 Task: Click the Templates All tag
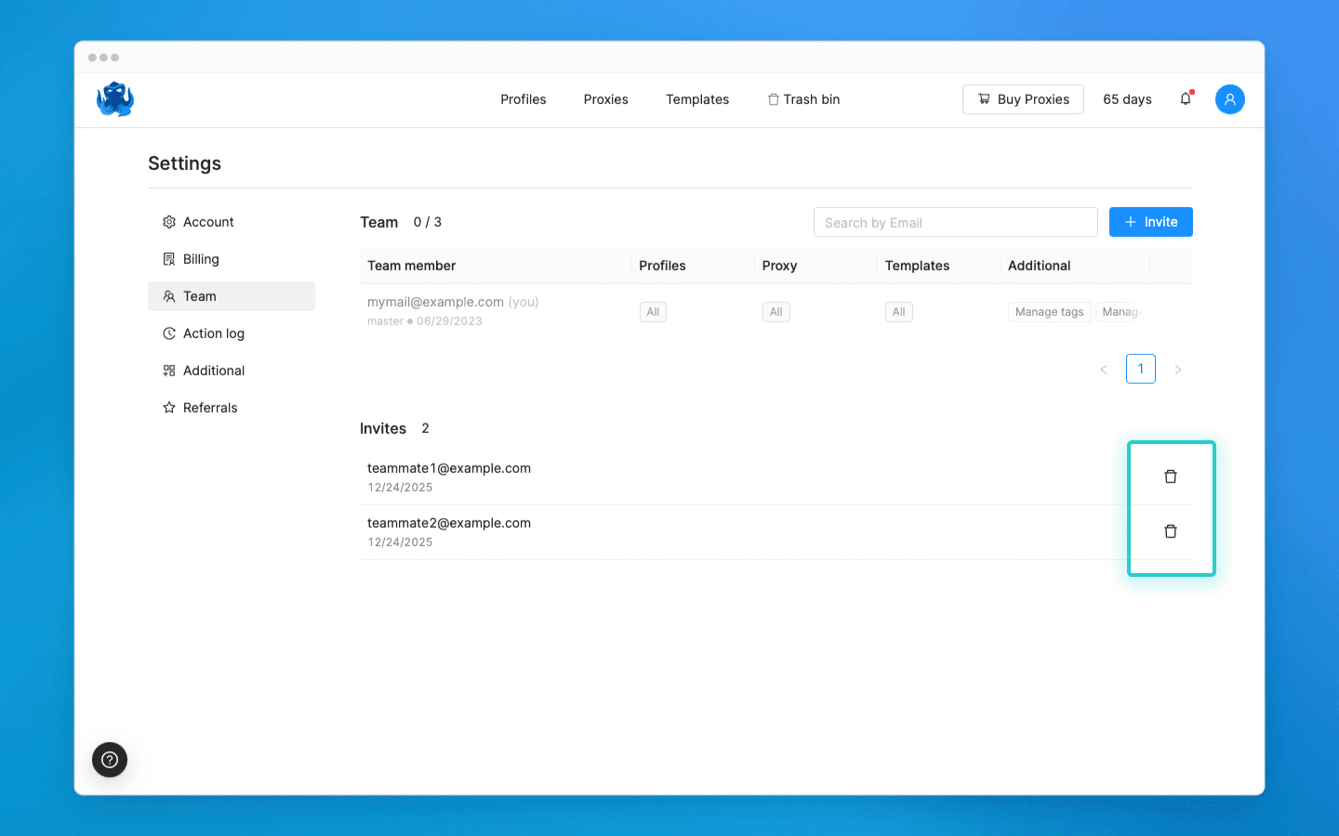(898, 312)
